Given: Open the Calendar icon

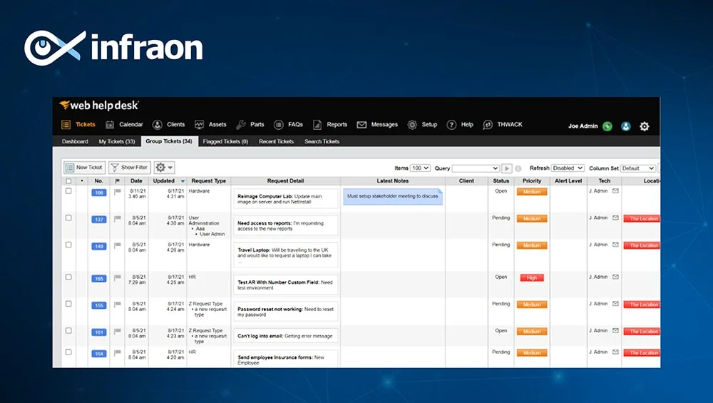Looking at the screenshot, I should (110, 125).
